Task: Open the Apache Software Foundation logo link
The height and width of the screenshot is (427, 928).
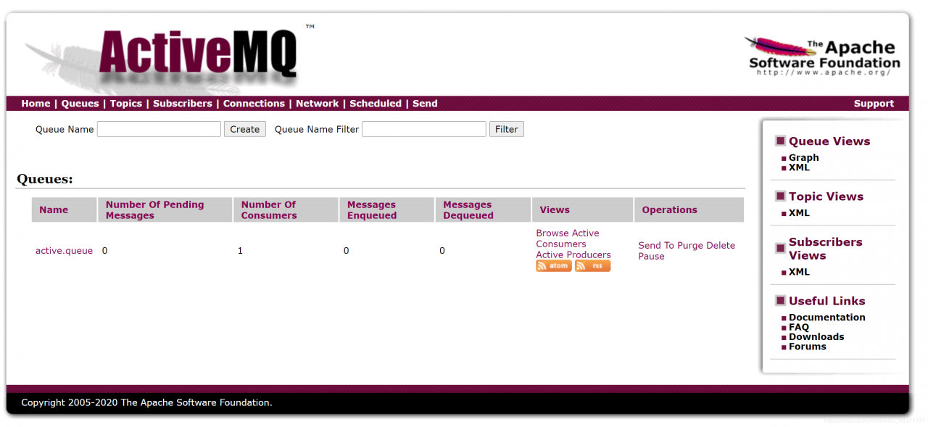Action: [824, 56]
